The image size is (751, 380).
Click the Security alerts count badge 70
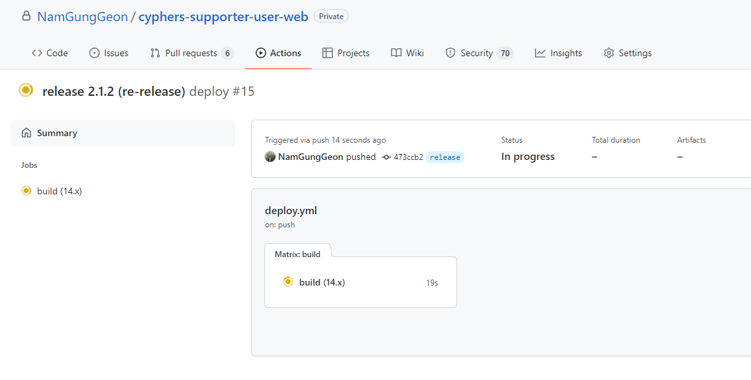click(x=505, y=53)
